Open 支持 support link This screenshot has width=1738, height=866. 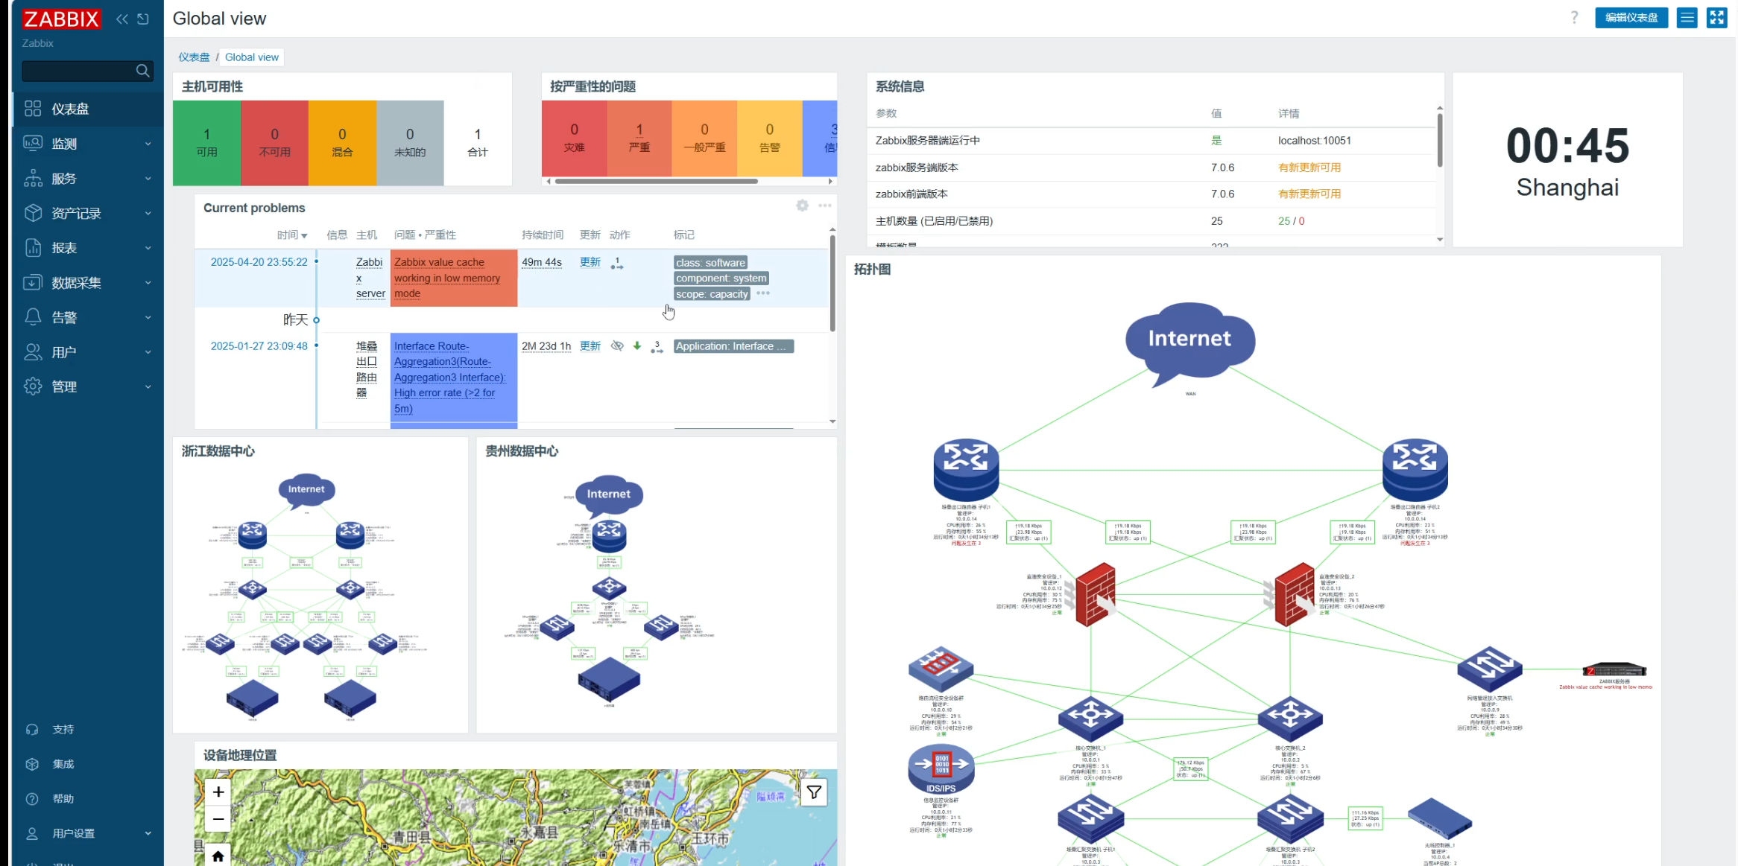point(63,730)
